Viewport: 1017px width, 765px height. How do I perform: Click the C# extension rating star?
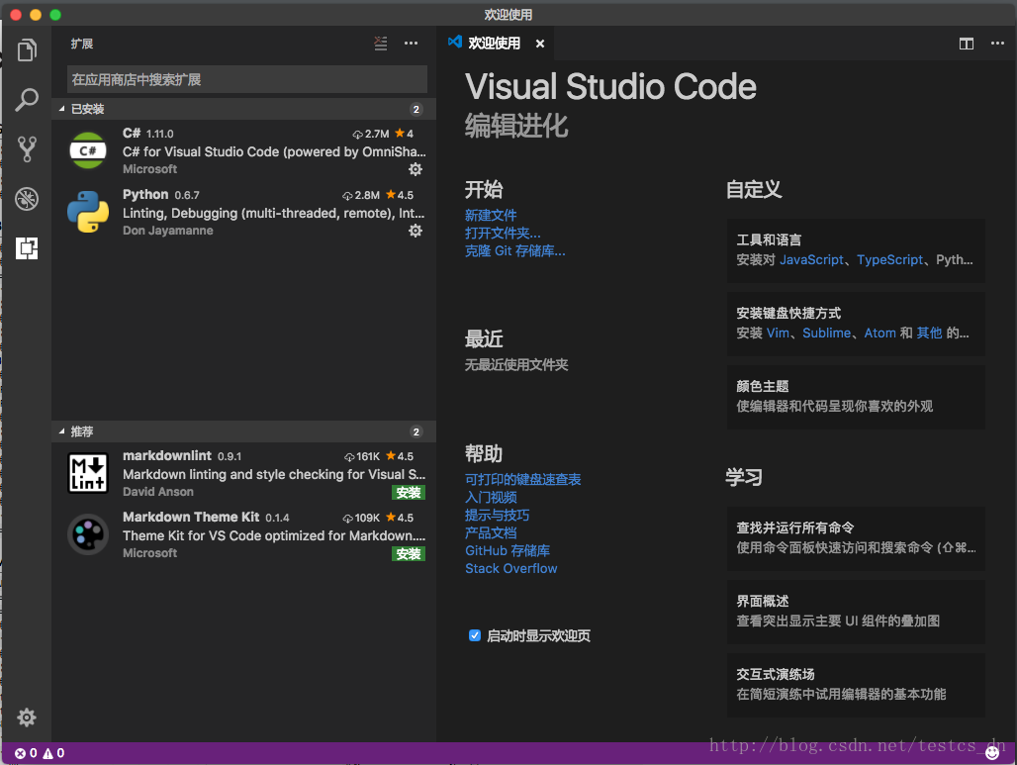pyautogui.click(x=400, y=133)
